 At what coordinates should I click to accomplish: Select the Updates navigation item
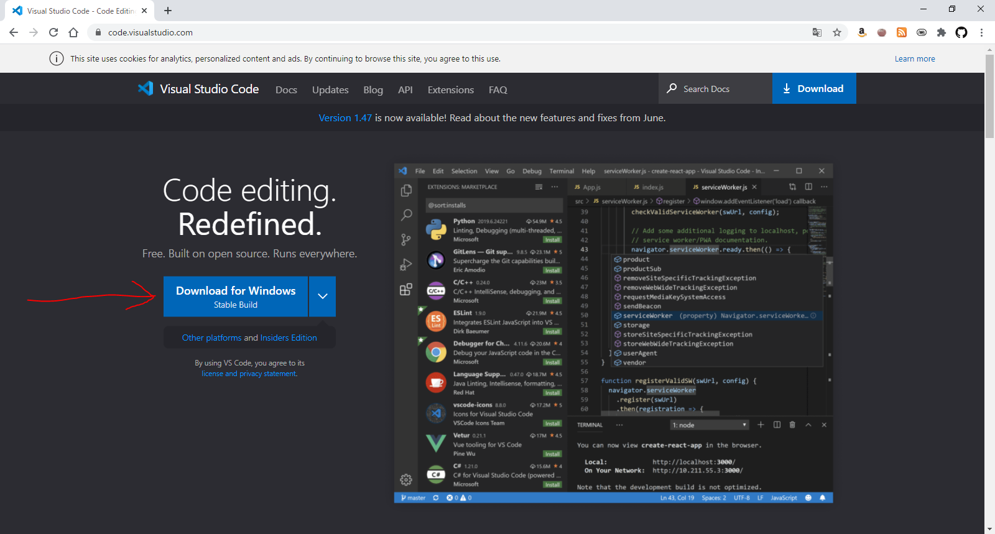point(330,90)
